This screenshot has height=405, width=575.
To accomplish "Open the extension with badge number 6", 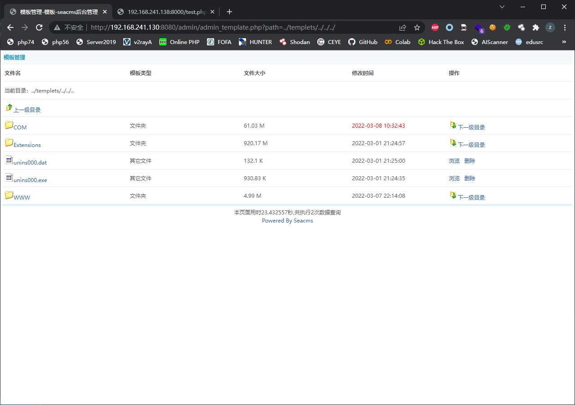I will 479,28.
